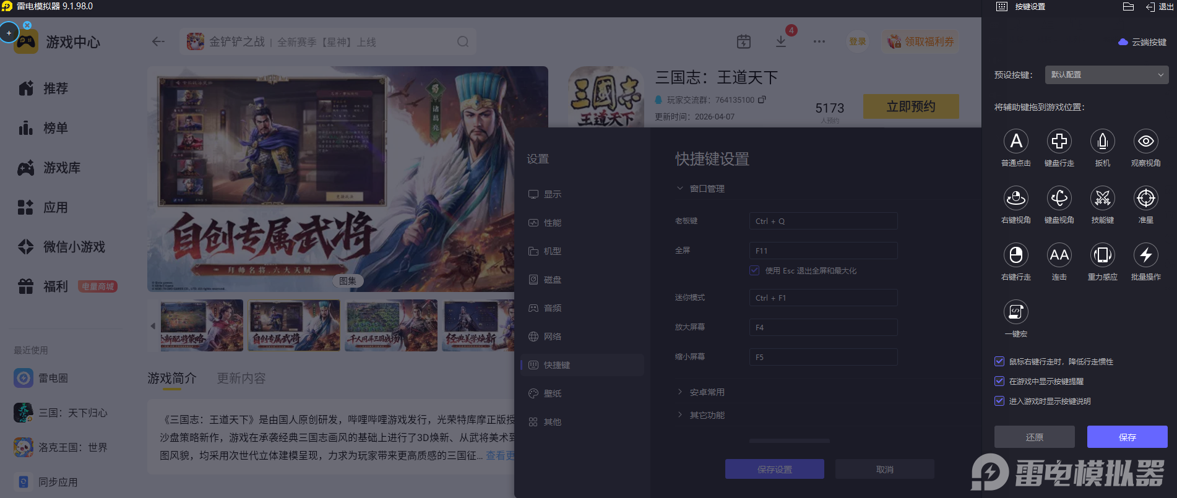Click 还原 to reset key mappings
The width and height of the screenshot is (1177, 498).
tap(1035, 437)
